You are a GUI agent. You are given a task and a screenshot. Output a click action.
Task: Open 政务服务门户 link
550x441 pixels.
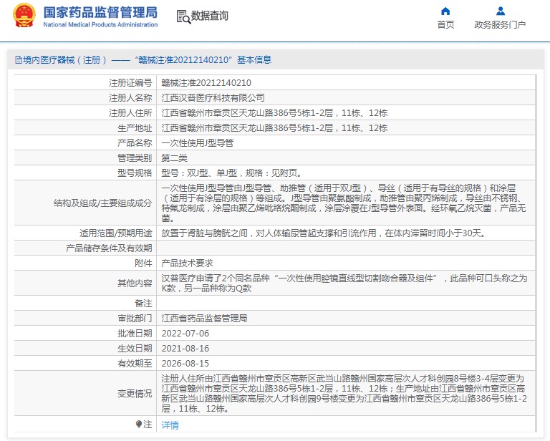(x=500, y=25)
